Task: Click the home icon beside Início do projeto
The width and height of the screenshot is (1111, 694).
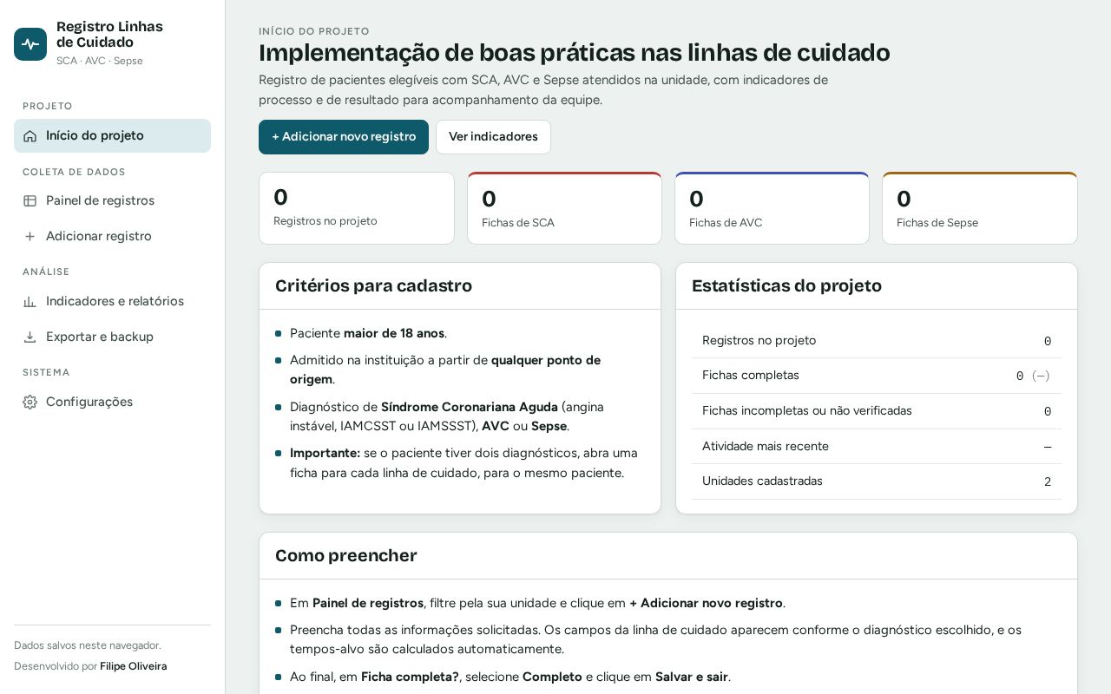Action: pyautogui.click(x=30, y=136)
